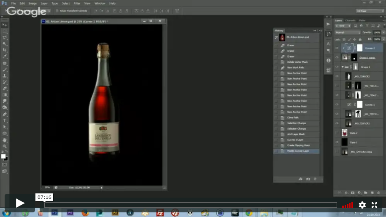Select 'Delete Vector Mask' history state
This screenshot has height=217, width=386.
coord(296,62)
